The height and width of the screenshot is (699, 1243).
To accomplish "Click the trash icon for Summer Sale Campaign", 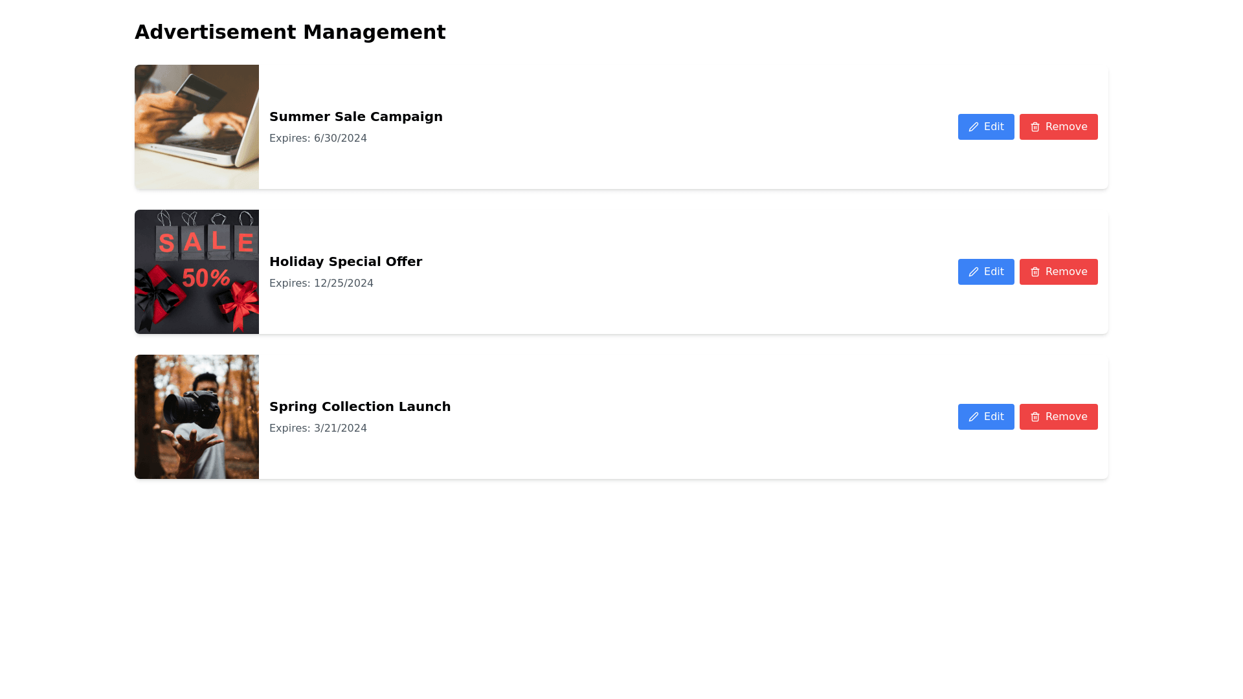I will [x=1035, y=128].
